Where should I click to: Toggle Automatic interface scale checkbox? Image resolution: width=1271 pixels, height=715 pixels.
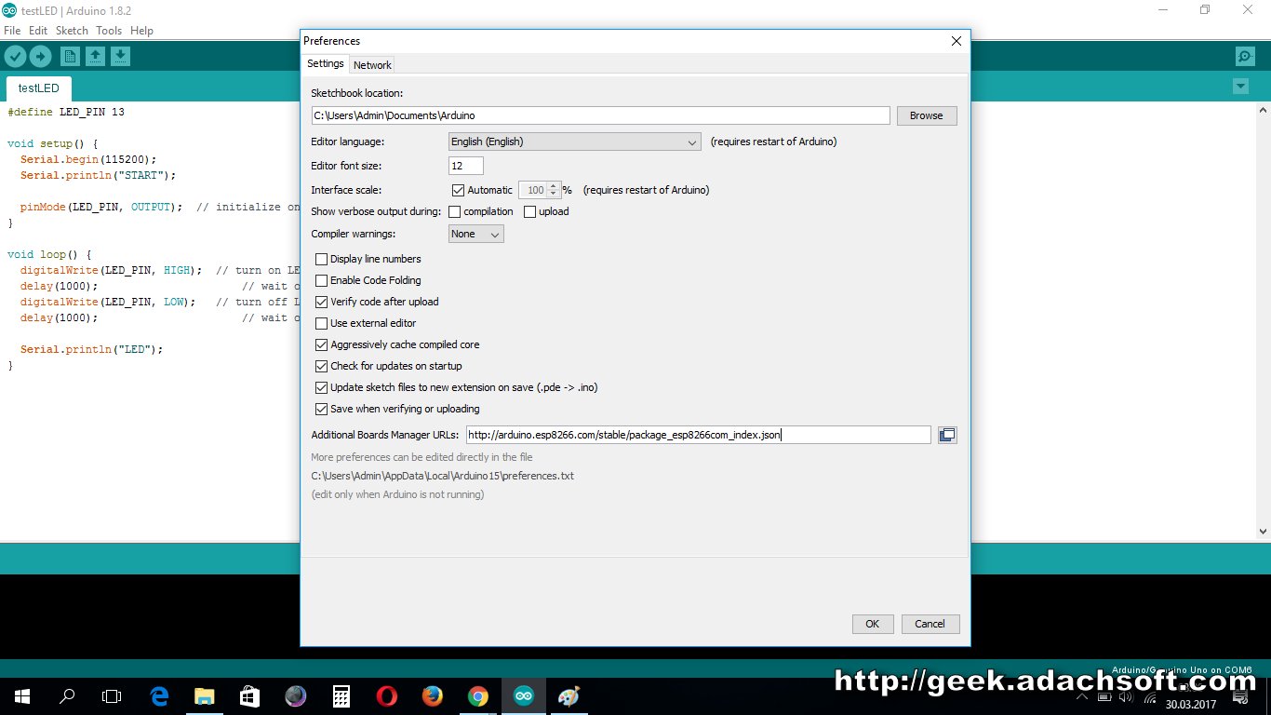pyautogui.click(x=458, y=190)
